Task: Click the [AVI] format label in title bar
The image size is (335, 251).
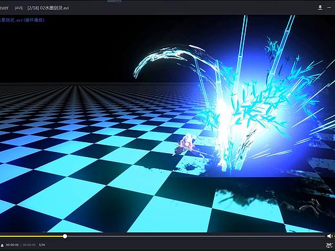Action: 19,8
